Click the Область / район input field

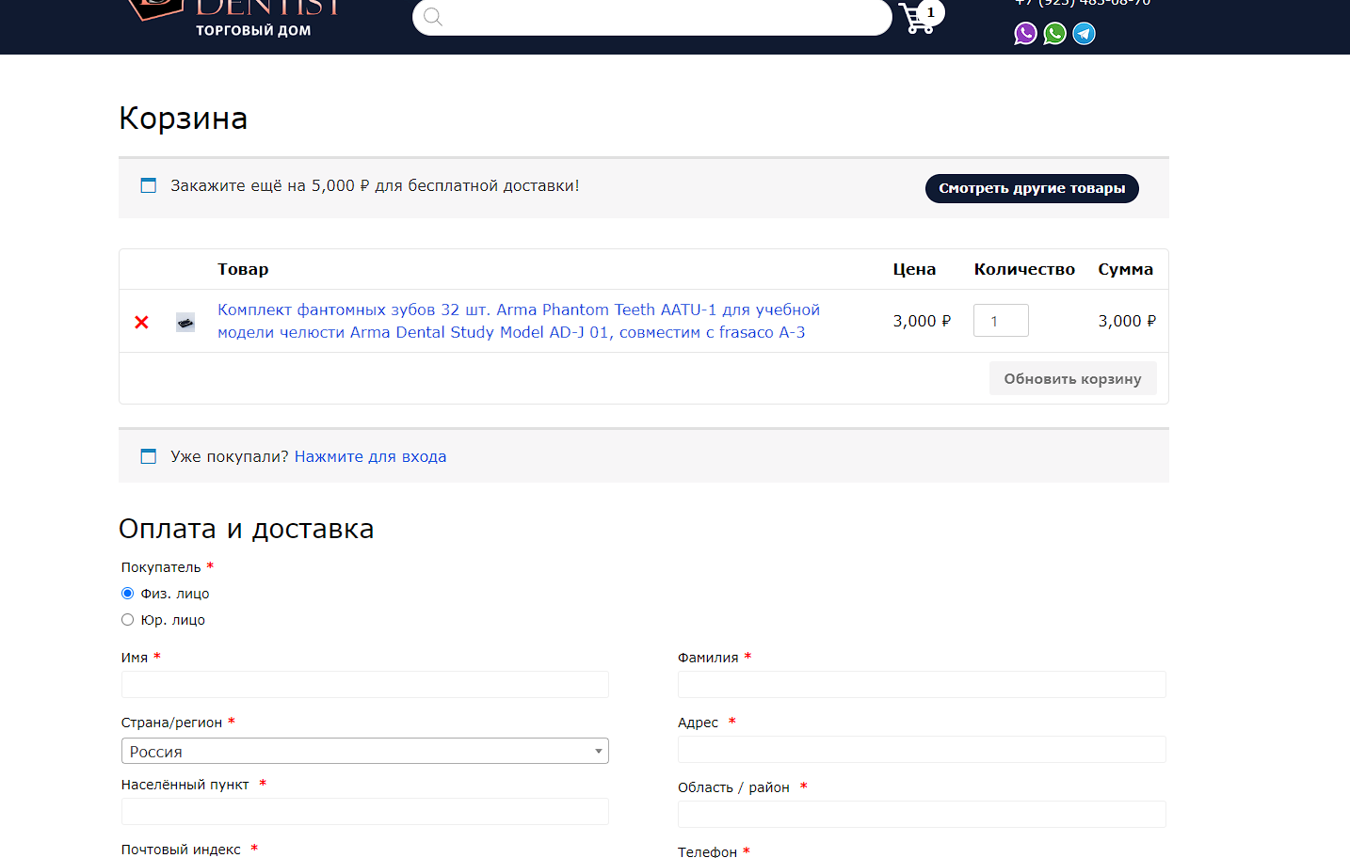[922, 814]
